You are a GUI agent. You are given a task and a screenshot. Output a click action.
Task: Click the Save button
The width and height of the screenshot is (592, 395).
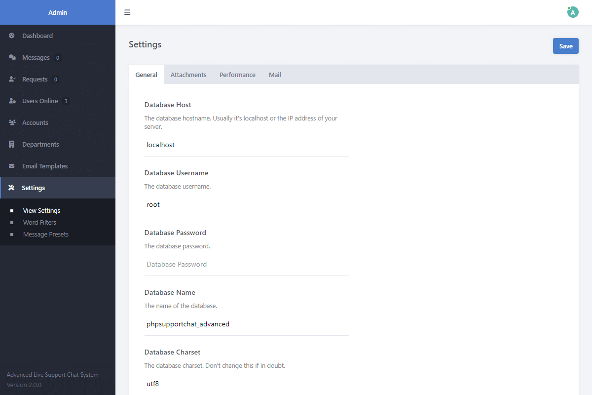coord(565,46)
